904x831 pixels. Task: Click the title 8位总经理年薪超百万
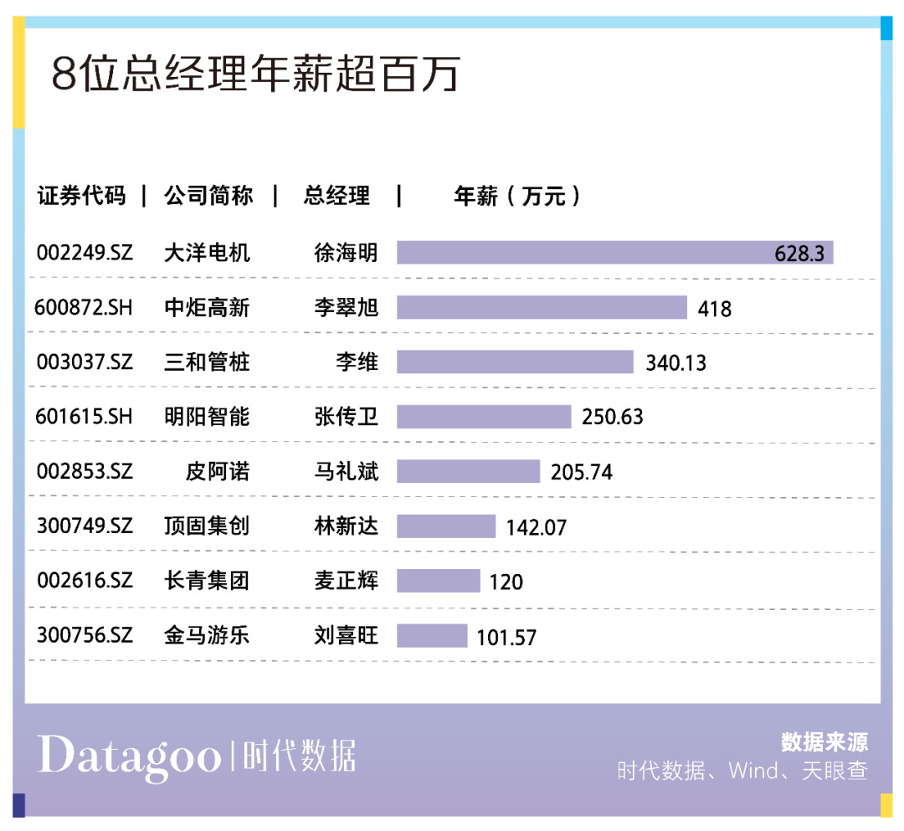coord(255,74)
